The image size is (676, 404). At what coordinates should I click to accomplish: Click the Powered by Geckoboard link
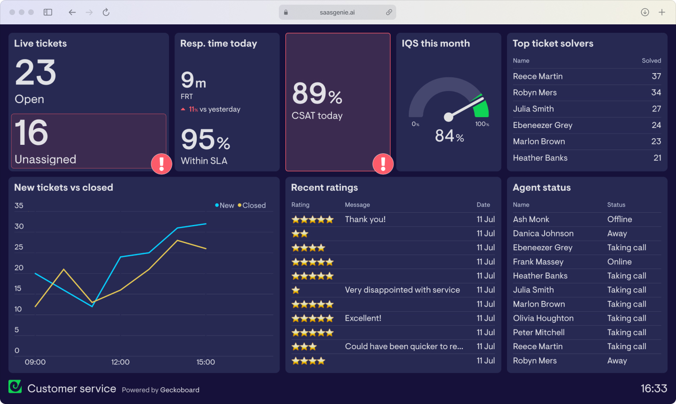click(x=160, y=390)
